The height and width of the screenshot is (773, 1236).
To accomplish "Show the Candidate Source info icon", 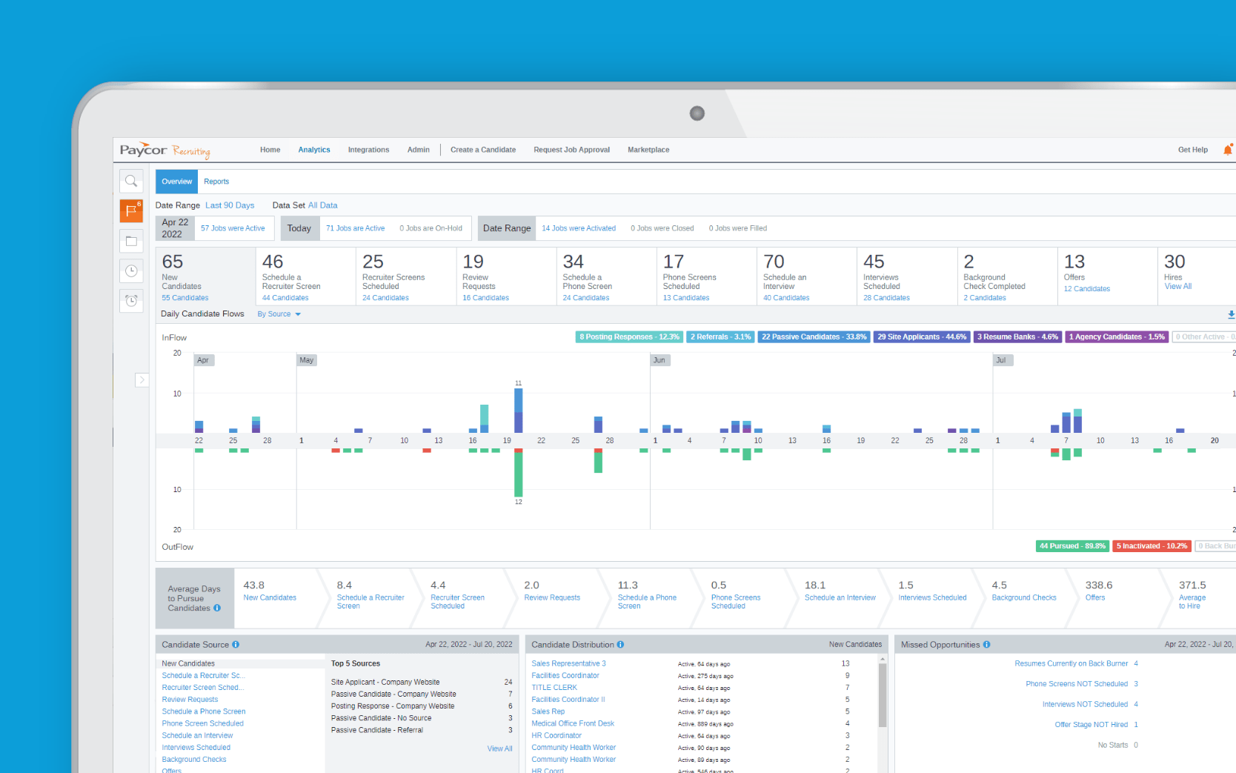I will click(x=236, y=645).
